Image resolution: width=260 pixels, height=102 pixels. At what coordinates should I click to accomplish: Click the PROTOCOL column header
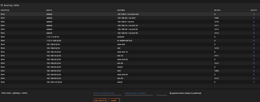5,10
